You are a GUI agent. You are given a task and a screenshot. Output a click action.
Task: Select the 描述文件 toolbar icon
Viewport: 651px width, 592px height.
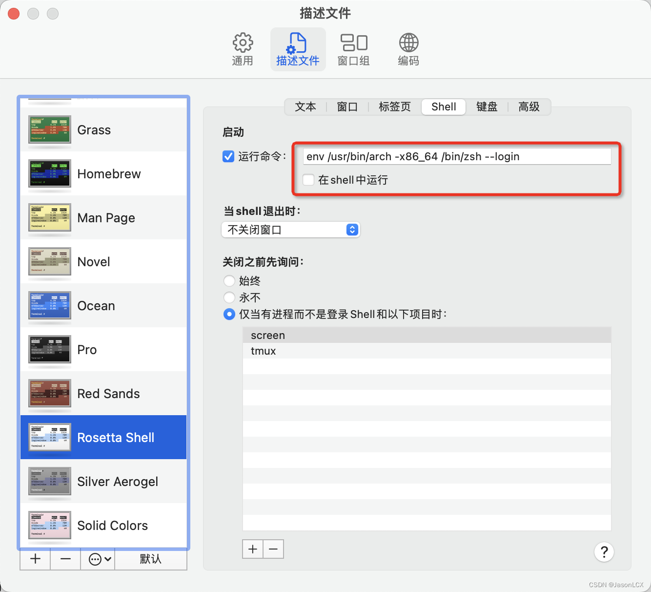tap(298, 48)
